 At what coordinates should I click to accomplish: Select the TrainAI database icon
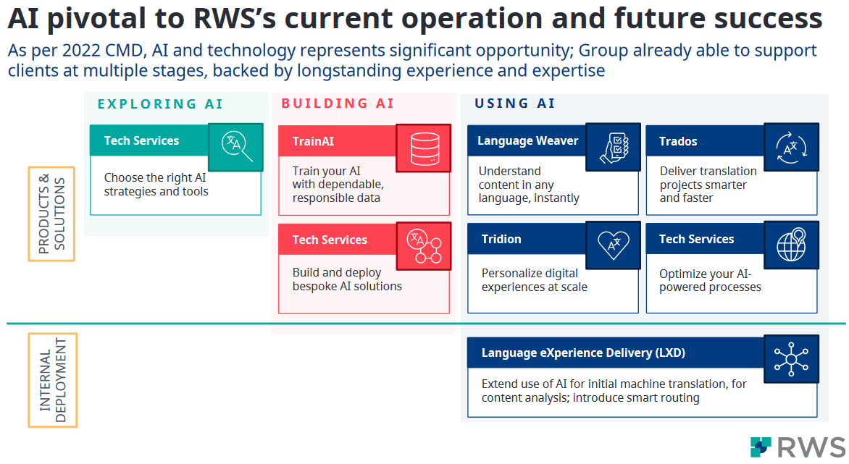tap(424, 148)
